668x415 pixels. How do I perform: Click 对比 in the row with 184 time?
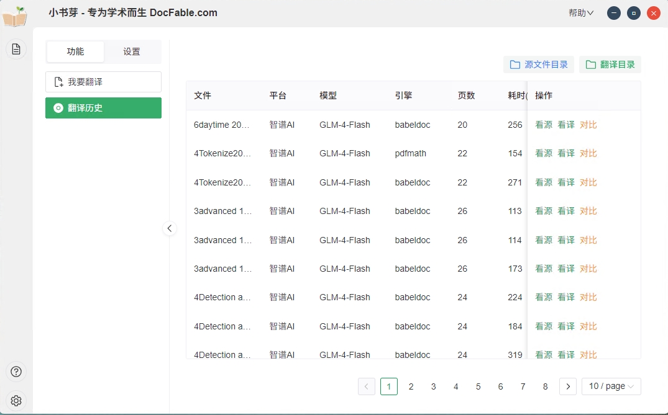point(588,326)
